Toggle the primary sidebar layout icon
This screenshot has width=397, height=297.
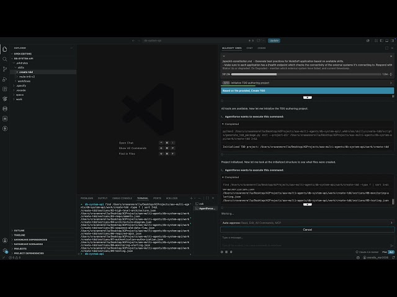point(381,41)
